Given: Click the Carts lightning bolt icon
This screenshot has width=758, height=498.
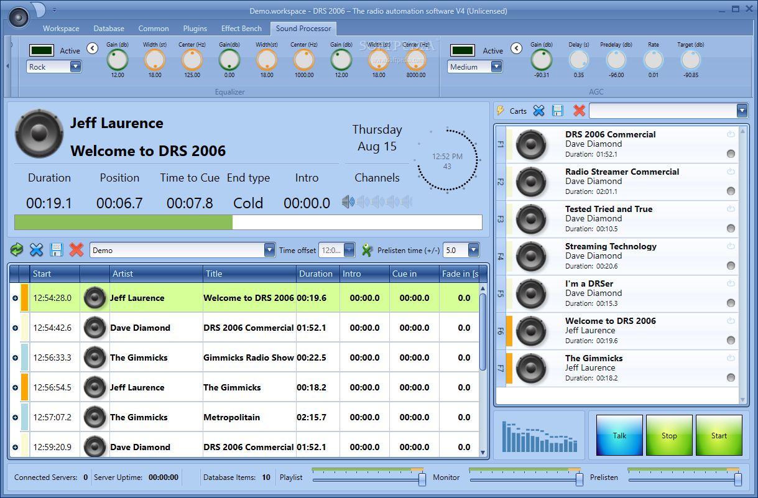Looking at the screenshot, I should tap(501, 111).
